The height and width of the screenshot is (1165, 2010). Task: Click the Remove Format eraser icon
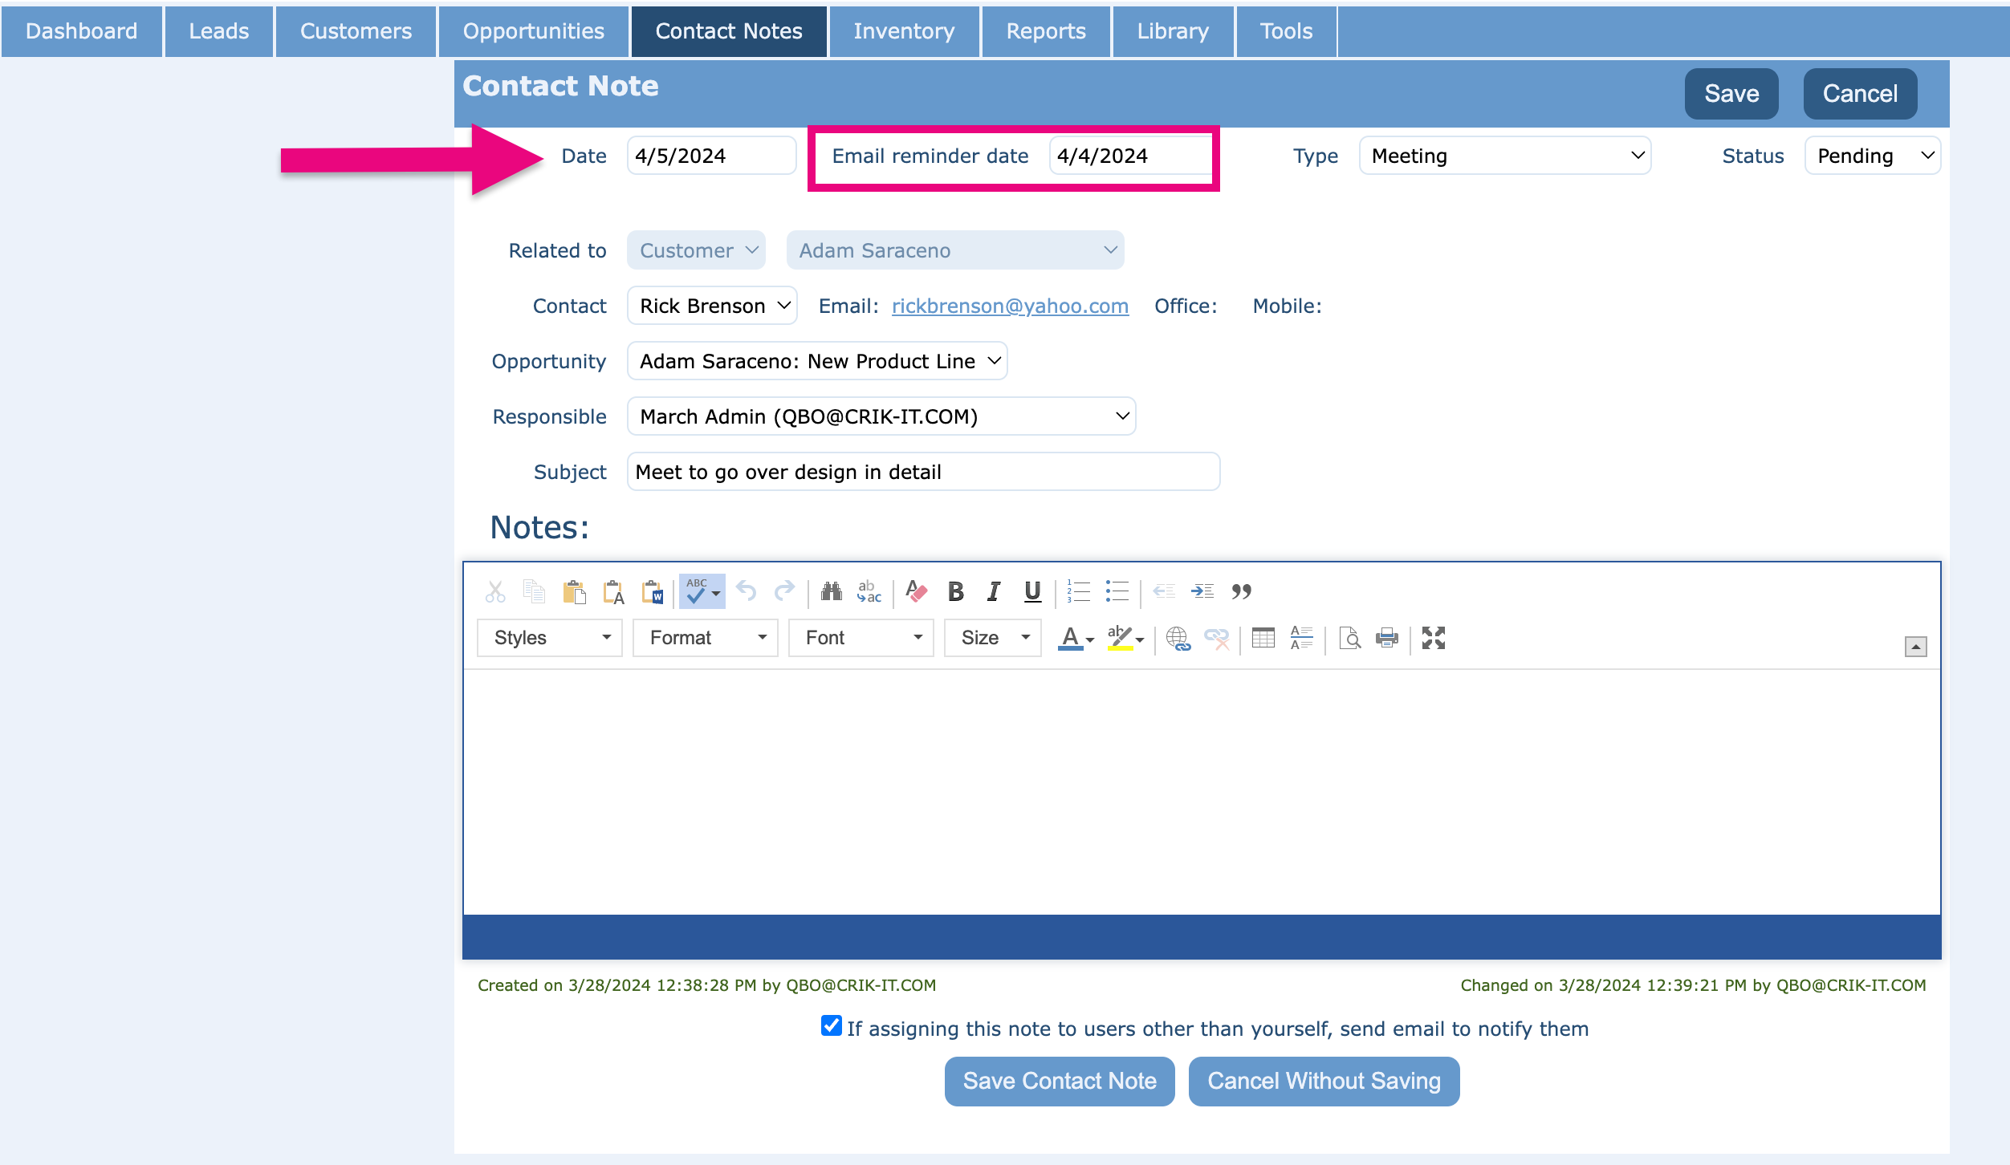[916, 592]
